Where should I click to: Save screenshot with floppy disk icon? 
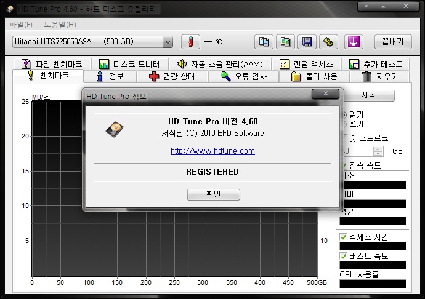(307, 42)
